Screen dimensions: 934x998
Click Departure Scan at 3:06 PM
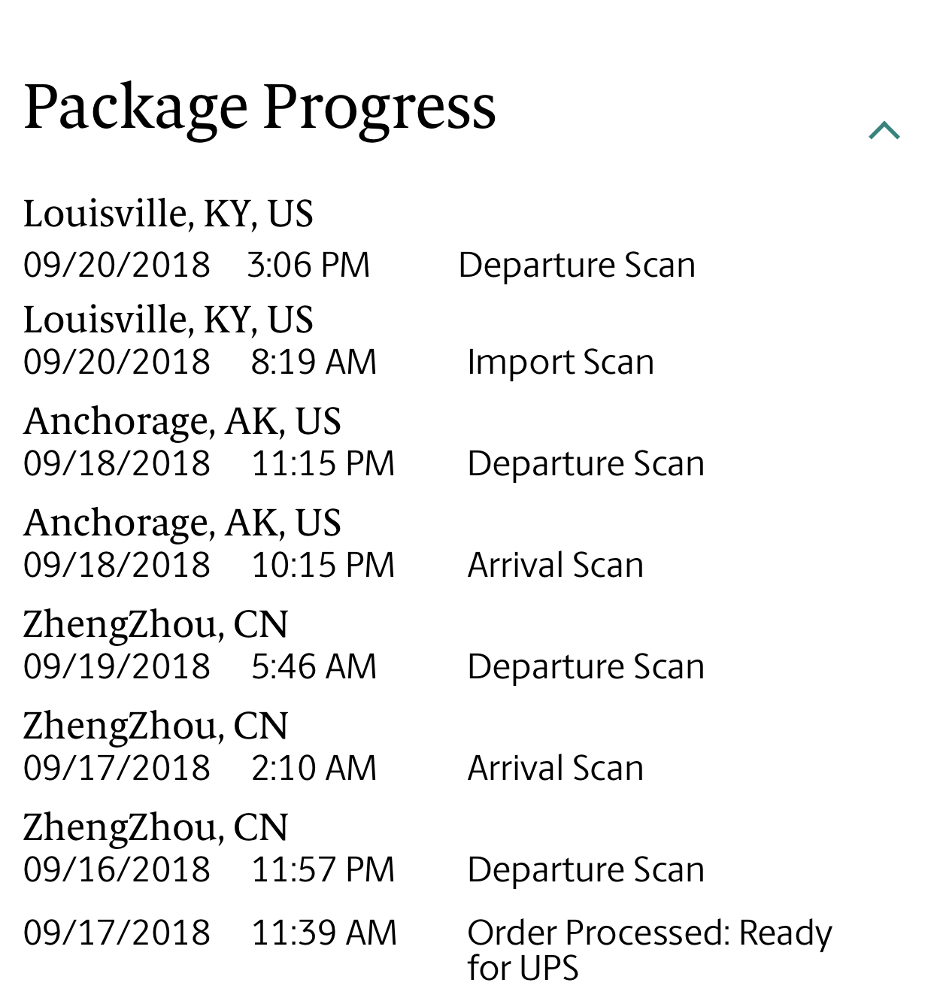coord(577,265)
